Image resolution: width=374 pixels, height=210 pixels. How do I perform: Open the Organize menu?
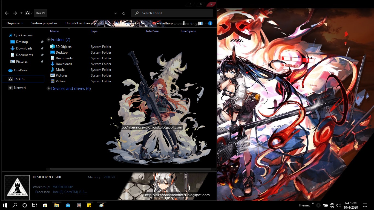(x=15, y=23)
